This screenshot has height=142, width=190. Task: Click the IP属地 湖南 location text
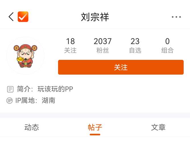coord(35,101)
